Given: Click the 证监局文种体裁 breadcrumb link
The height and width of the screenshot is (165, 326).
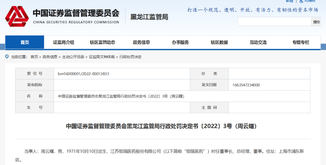Looking at the screenshot, I should coord(102,57).
